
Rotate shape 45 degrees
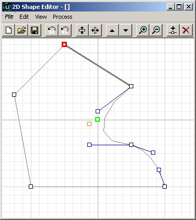65,30
